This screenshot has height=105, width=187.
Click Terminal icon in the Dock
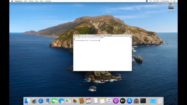coord(143,101)
